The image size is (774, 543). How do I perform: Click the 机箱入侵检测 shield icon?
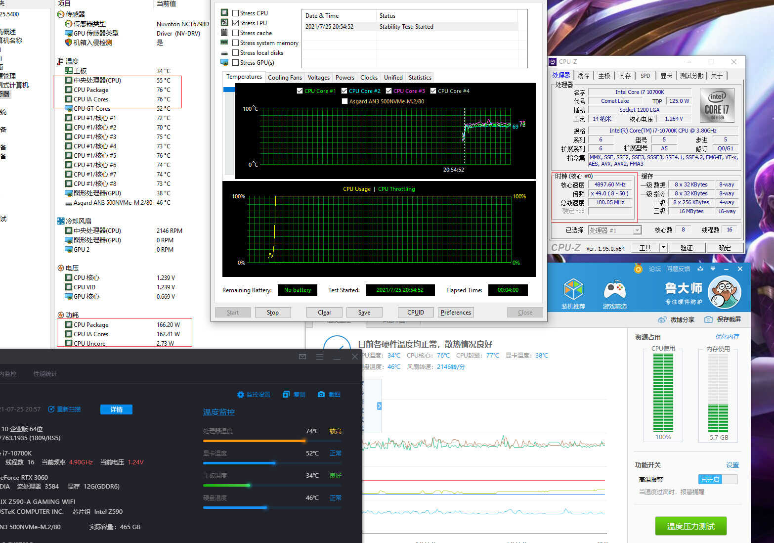pyautogui.click(x=69, y=43)
